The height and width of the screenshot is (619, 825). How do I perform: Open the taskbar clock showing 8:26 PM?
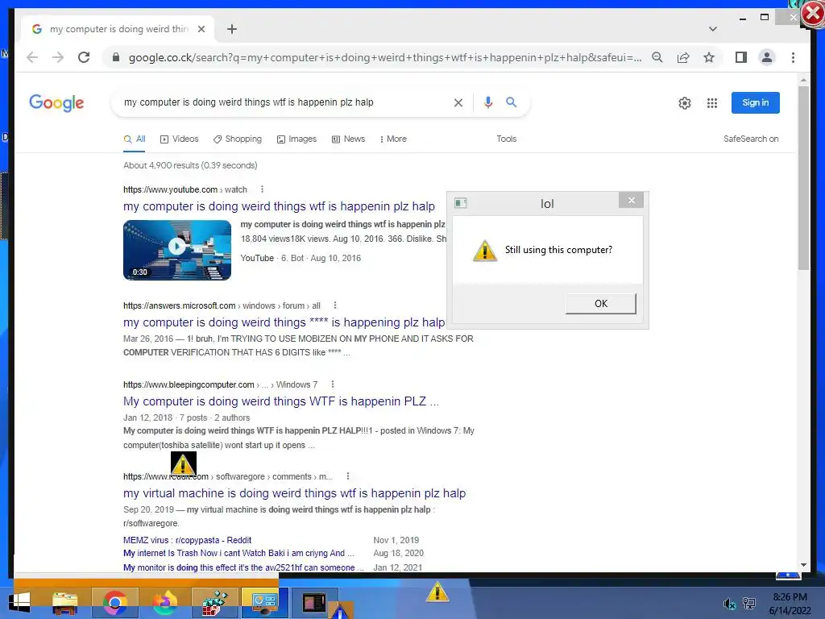pos(790,604)
